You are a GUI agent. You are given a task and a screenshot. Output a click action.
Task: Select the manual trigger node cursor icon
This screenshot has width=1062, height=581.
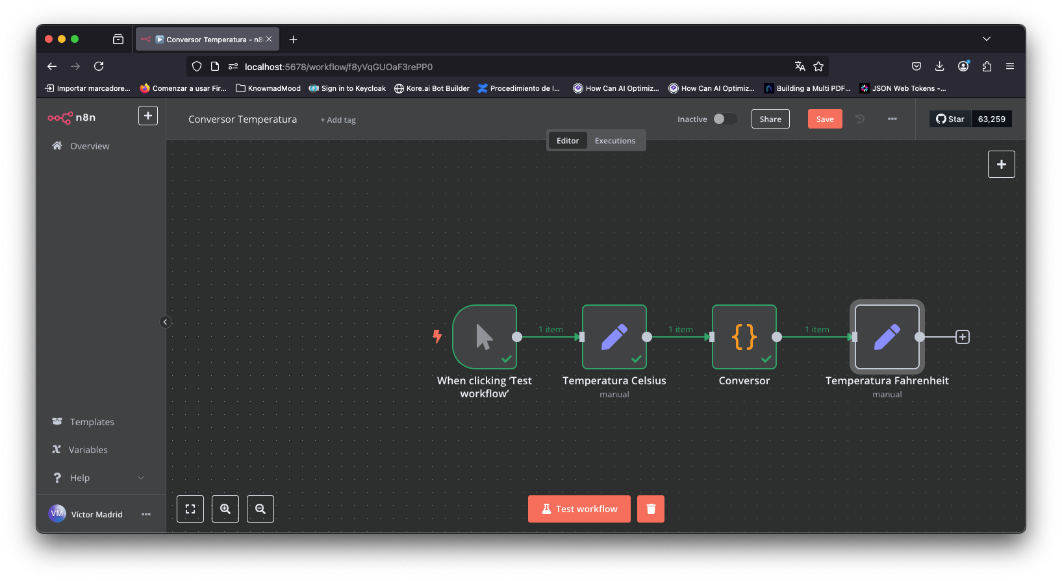(x=485, y=337)
